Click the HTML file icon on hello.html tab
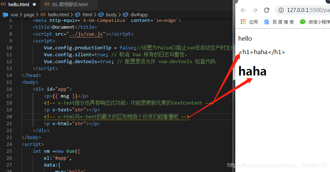The width and height of the screenshot is (330, 172). tap(3, 4)
